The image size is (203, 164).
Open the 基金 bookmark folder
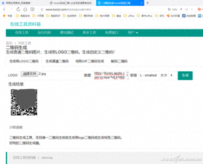click(x=117, y=16)
